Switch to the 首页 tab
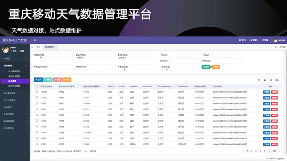This screenshot has width=287, height=161. point(38,47)
